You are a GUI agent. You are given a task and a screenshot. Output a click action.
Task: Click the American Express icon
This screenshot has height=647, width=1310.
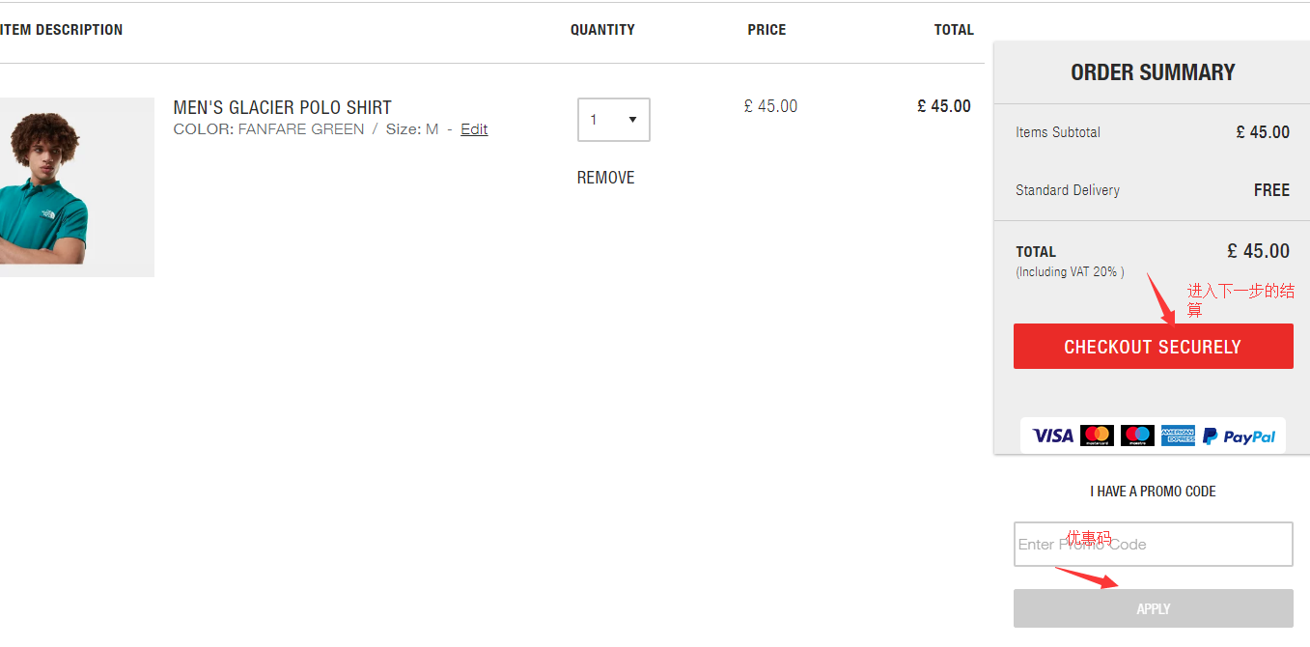[1178, 436]
